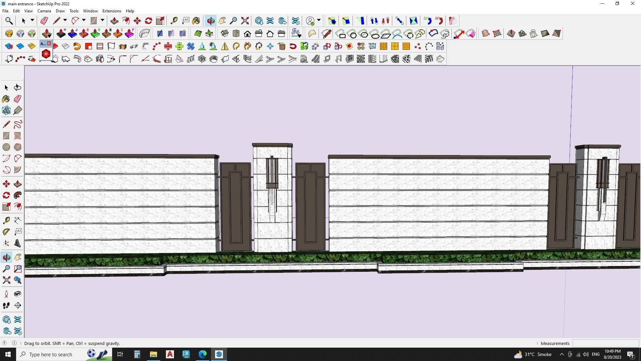
Task: Activate the Push/Pull tool
Action: coord(114,21)
